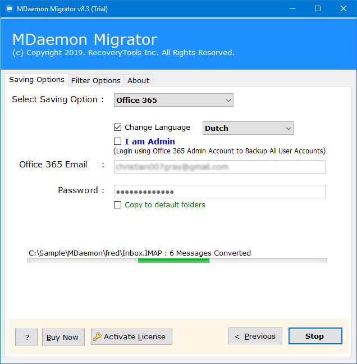Open the Dutch language dropdown
The height and width of the screenshot is (364, 357).
[248, 128]
